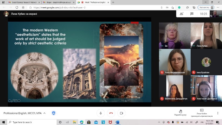Expand meeting details Professional English, MCO1, MFA

coord(24,113)
